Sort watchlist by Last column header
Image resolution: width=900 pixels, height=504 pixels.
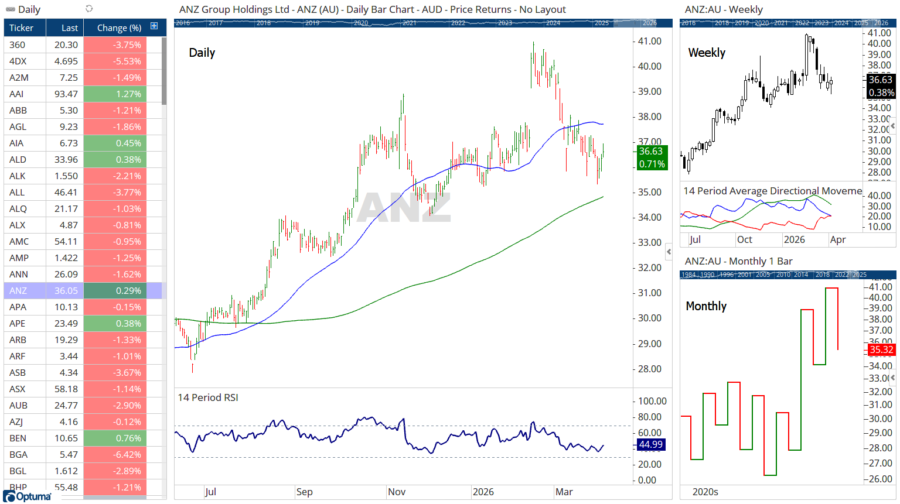64,28
